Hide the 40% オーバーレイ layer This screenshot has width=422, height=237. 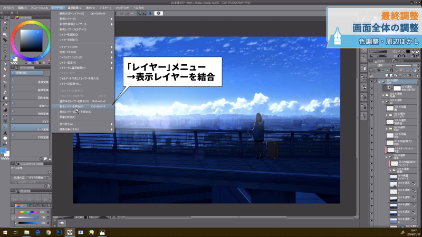[372, 150]
